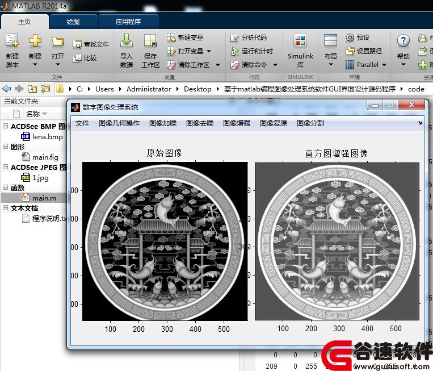Click the lena.bmp file icon

pyautogui.click(x=26, y=136)
